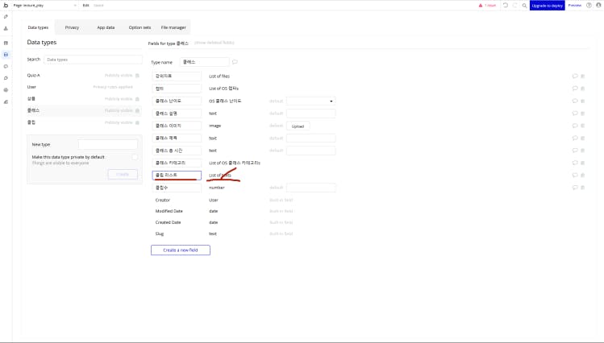The image size is (604, 343).
Task: Focus the default value box for number field
Action: 310,188
